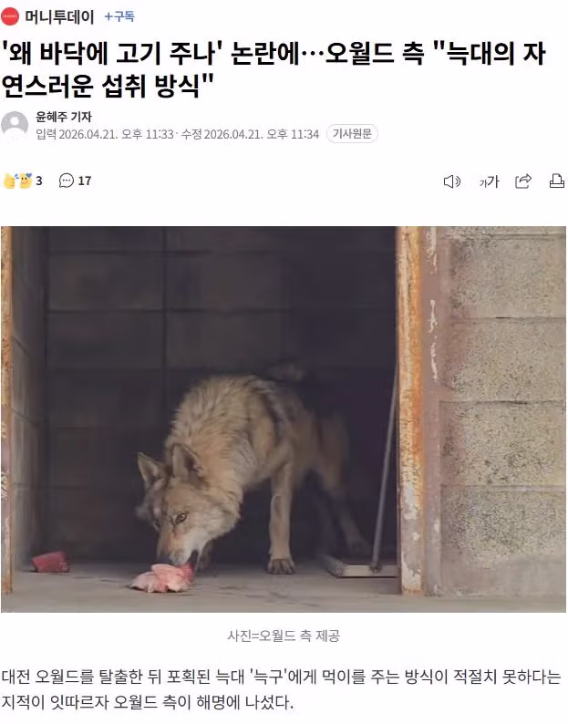Open the 머니투데이 press name link
The image size is (568, 724).
pos(59,17)
